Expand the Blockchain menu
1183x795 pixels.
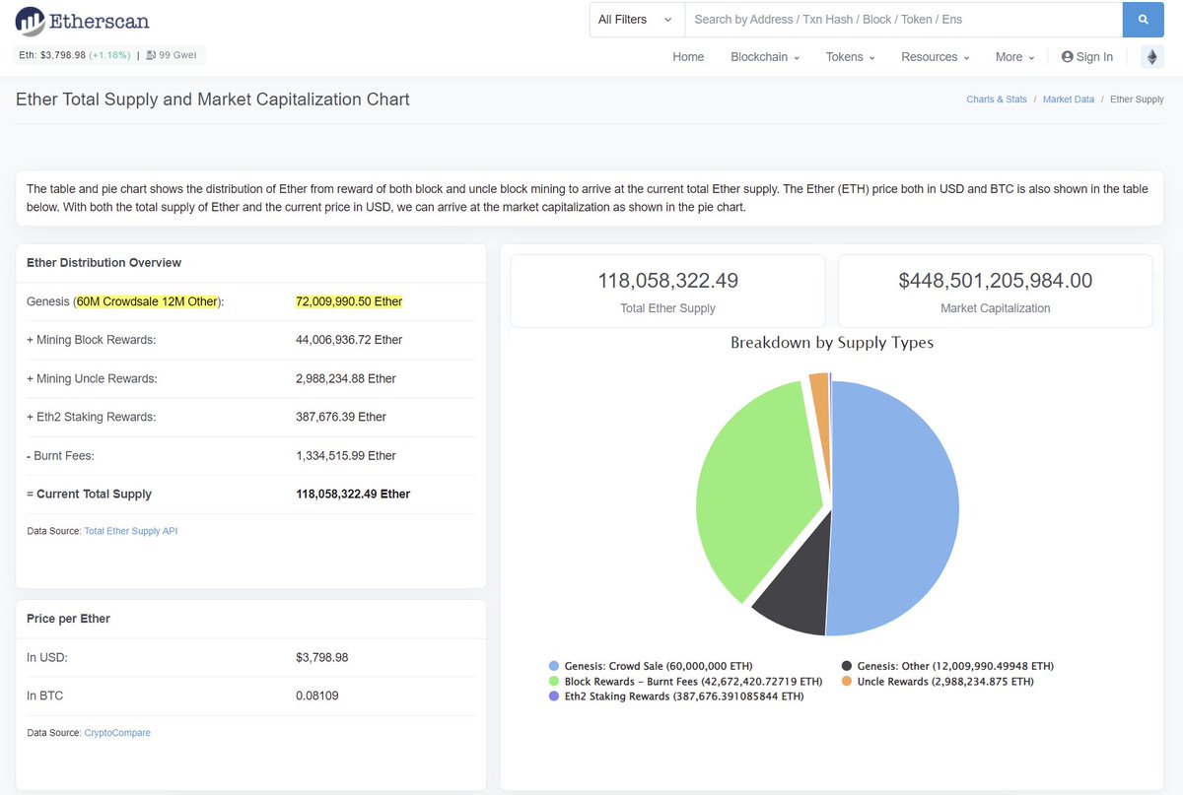765,57
